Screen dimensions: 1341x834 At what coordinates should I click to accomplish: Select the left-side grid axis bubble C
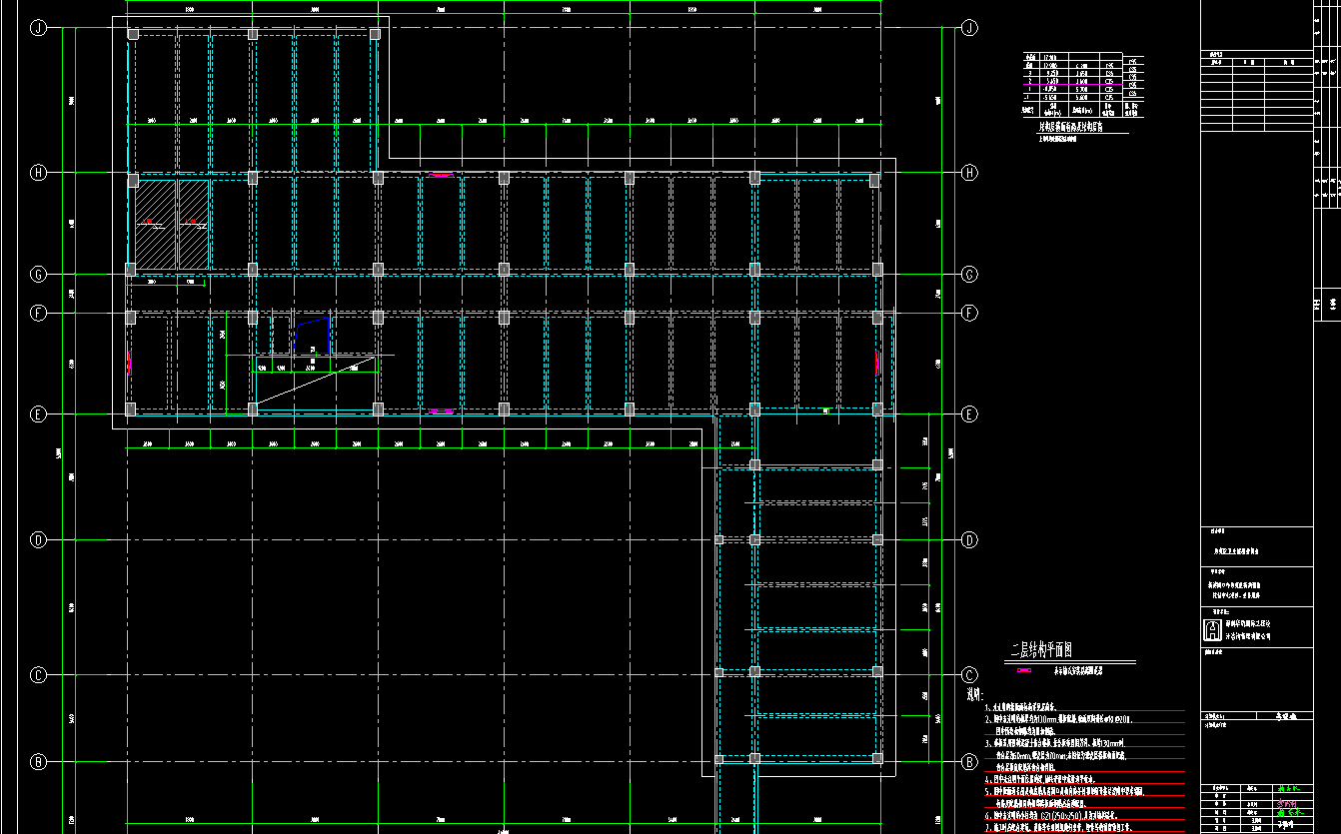point(38,675)
